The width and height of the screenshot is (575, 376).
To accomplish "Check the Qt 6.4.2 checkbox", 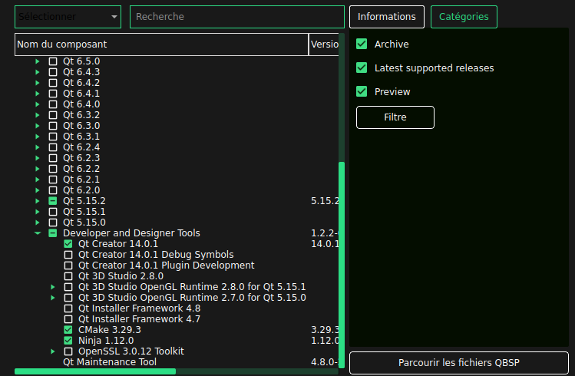I will [x=53, y=83].
